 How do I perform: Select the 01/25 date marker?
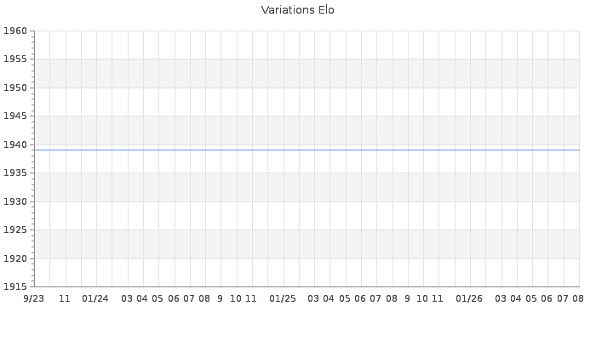283,298
